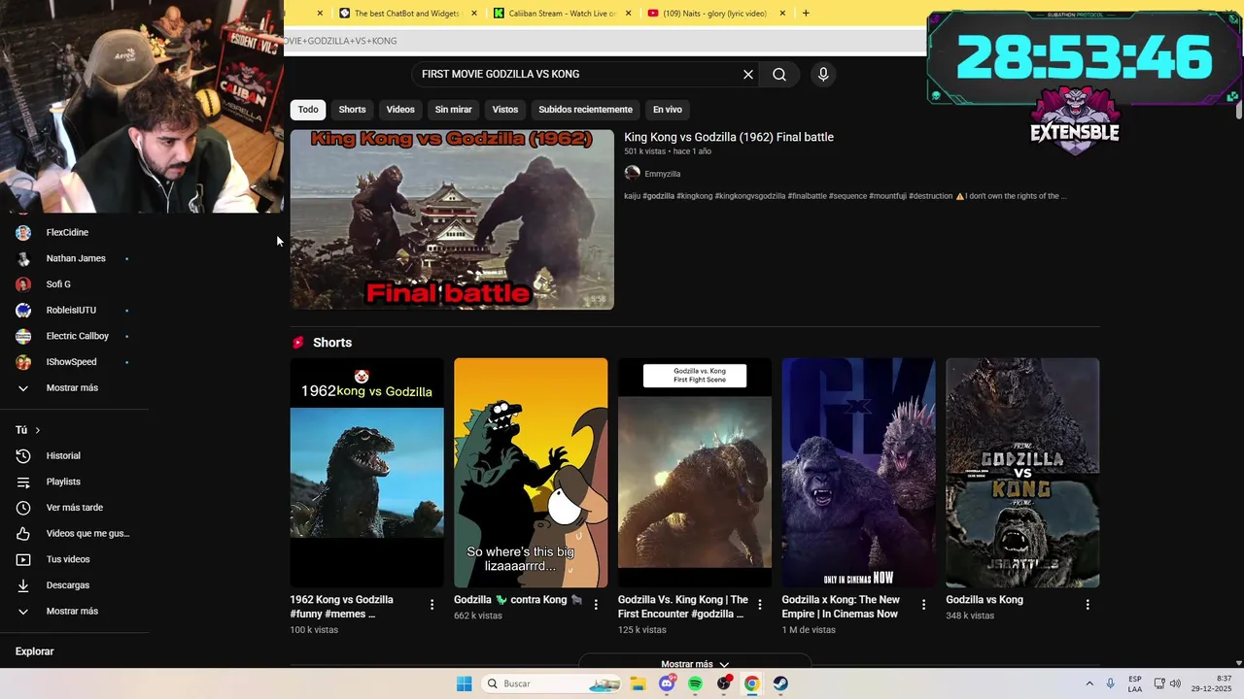Open Ver más tarde in the sidebar

(x=75, y=508)
